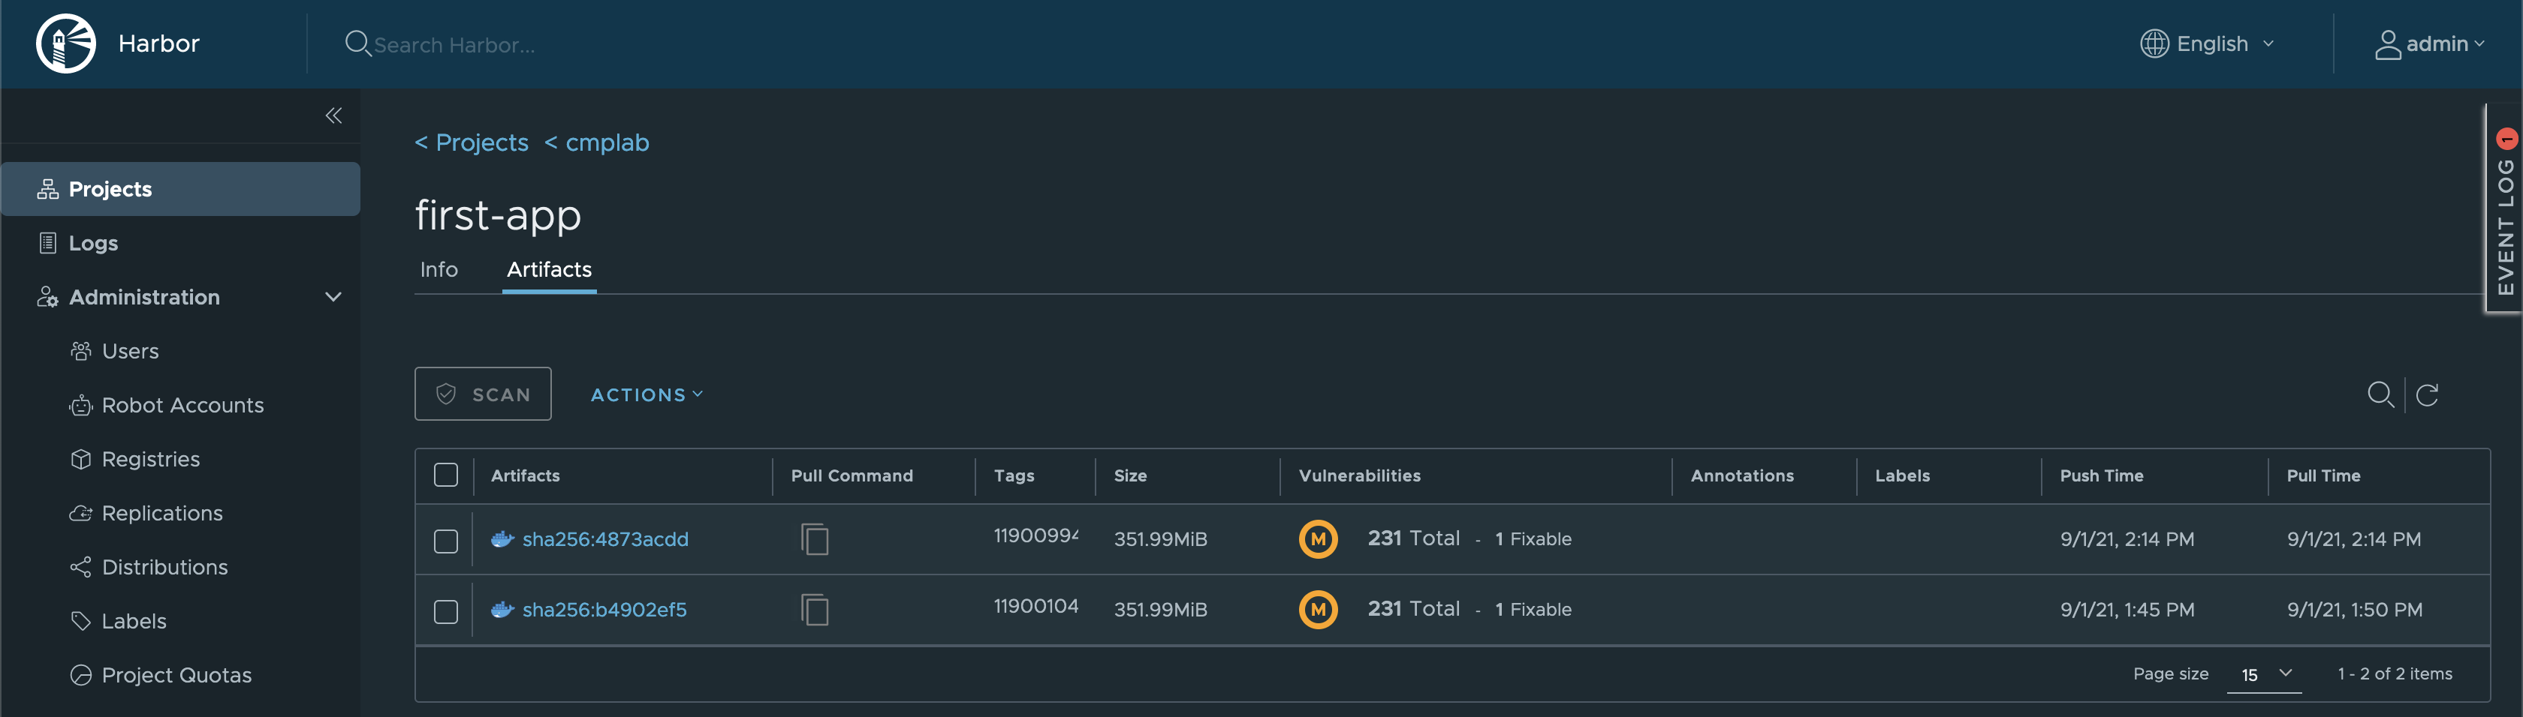2523x717 pixels.
Task: Open Registries page
Action: [151, 459]
